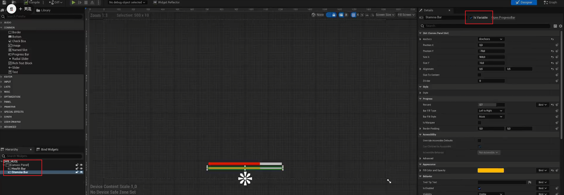
Task: Open the Bind Widgets tab
Action: point(47,149)
